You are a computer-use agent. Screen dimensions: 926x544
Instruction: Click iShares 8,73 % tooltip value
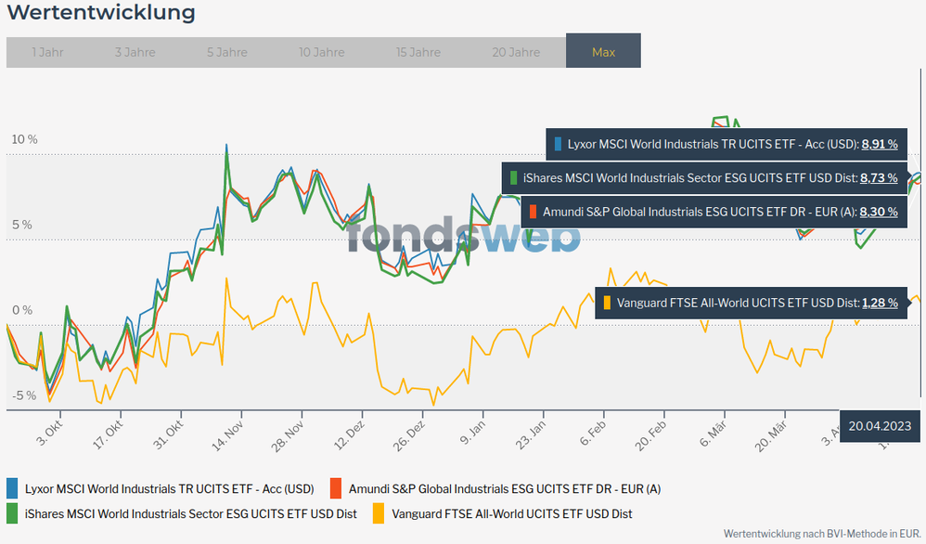click(879, 177)
